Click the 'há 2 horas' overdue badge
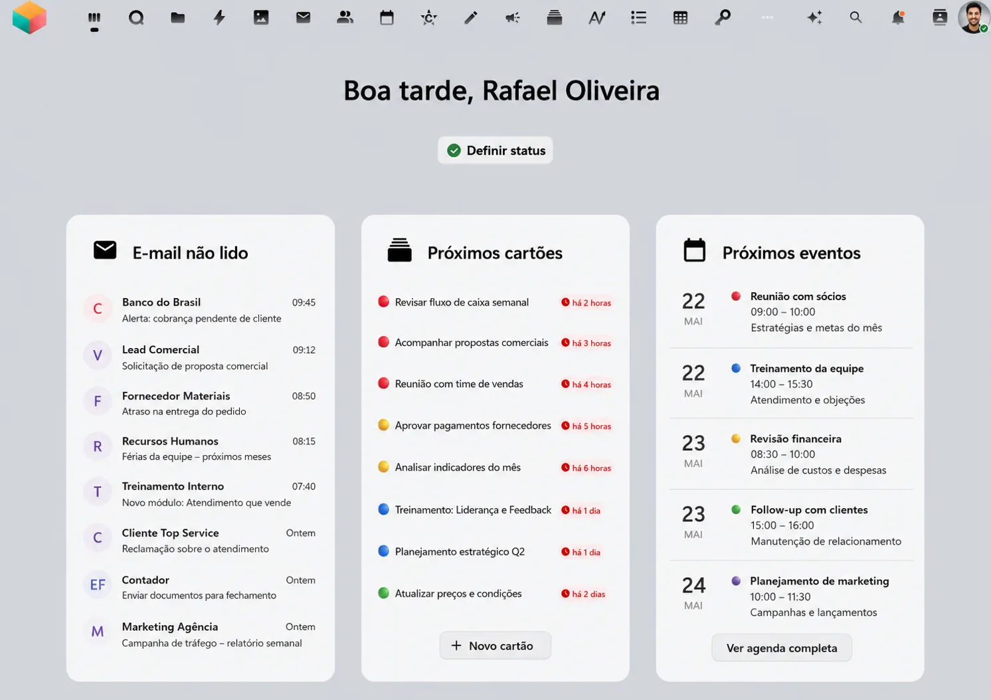Screen dimensions: 991x700 coord(586,303)
